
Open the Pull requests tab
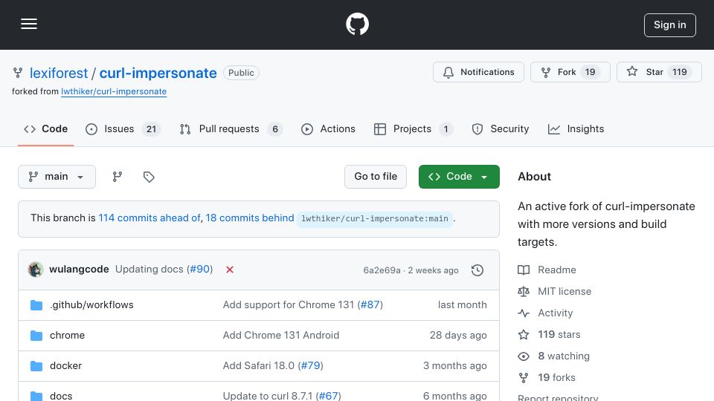tap(231, 129)
